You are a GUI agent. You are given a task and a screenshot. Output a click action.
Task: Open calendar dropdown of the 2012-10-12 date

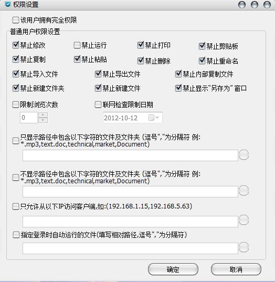154,118
